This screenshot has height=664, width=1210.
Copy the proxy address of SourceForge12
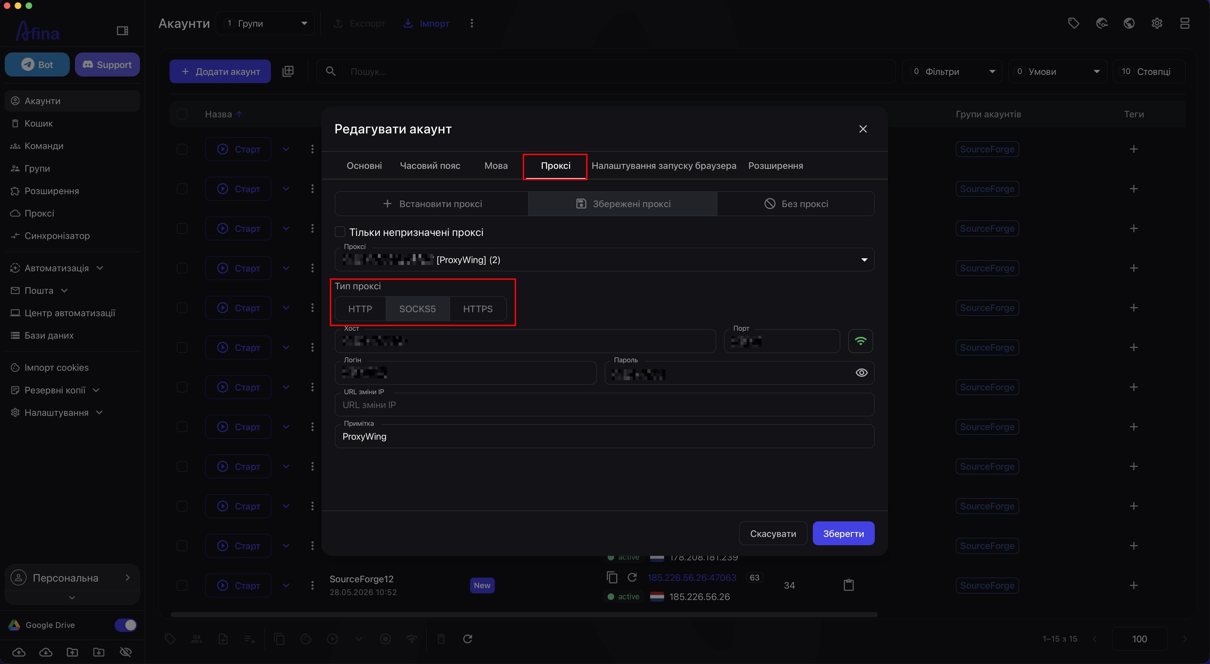612,577
